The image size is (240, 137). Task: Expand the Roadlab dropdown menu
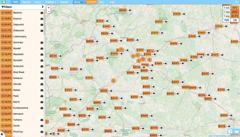coord(51,2)
